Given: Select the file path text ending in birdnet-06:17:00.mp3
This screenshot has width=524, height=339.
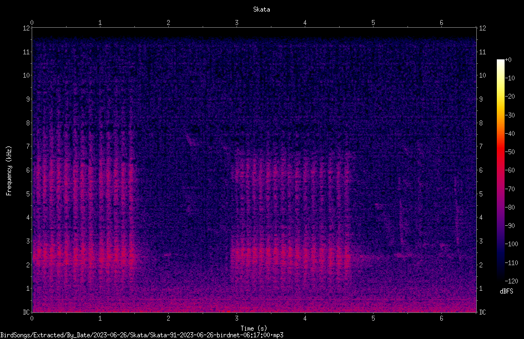Looking at the screenshot, I should point(142,335).
